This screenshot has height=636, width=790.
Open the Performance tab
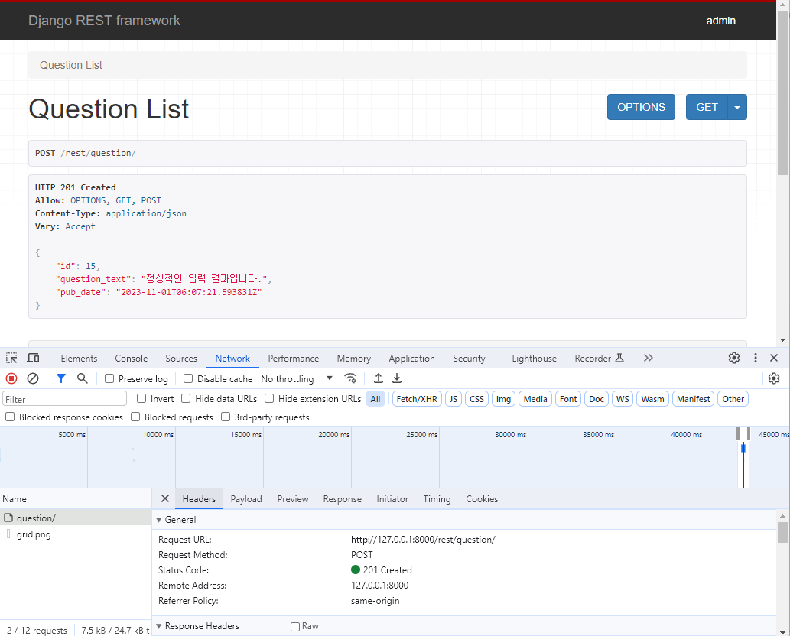293,358
